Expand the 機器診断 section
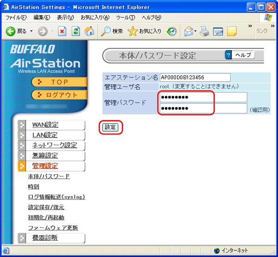The height and width of the screenshot is (257, 278). click(45, 238)
